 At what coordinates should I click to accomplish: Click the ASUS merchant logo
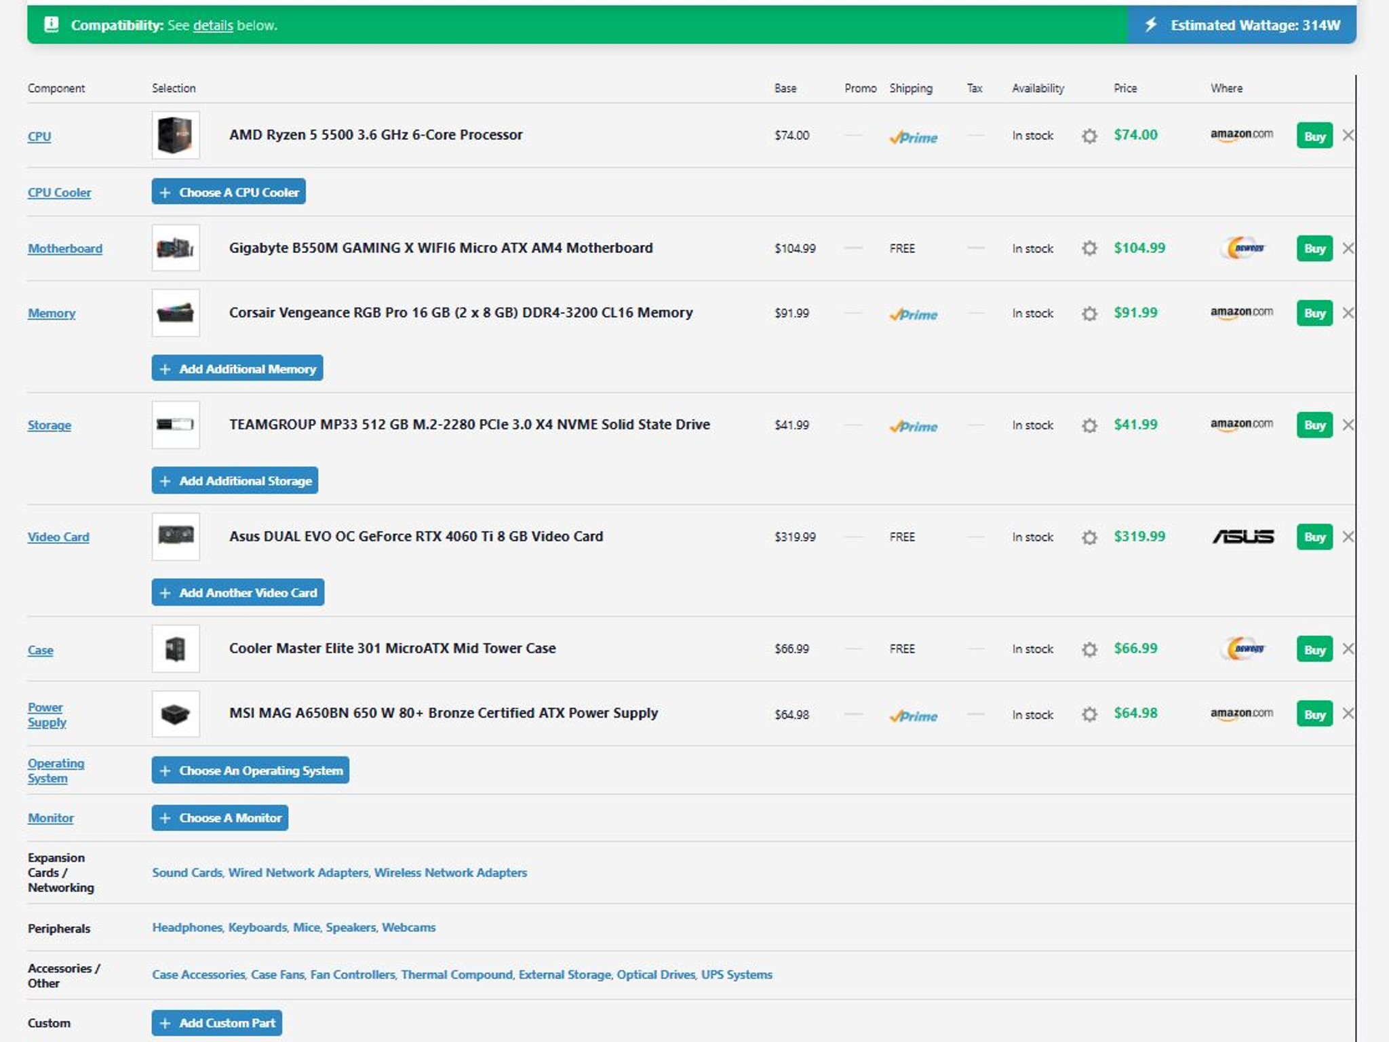point(1243,537)
